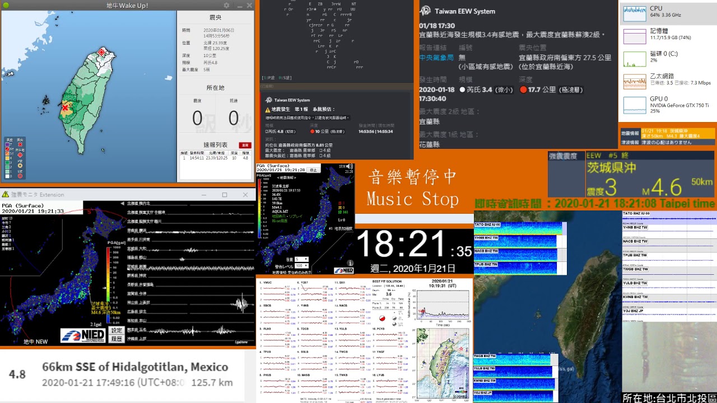717x403 pixels.
Task: Open the 音量 volume dropdown
Action: [x=301, y=260]
